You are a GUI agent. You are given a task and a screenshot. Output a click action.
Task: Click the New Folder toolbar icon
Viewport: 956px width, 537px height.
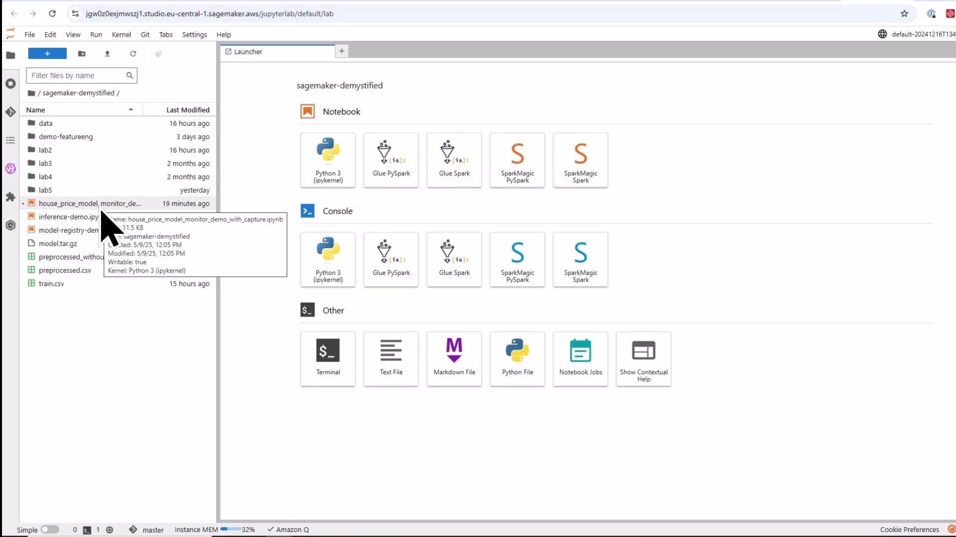(82, 54)
